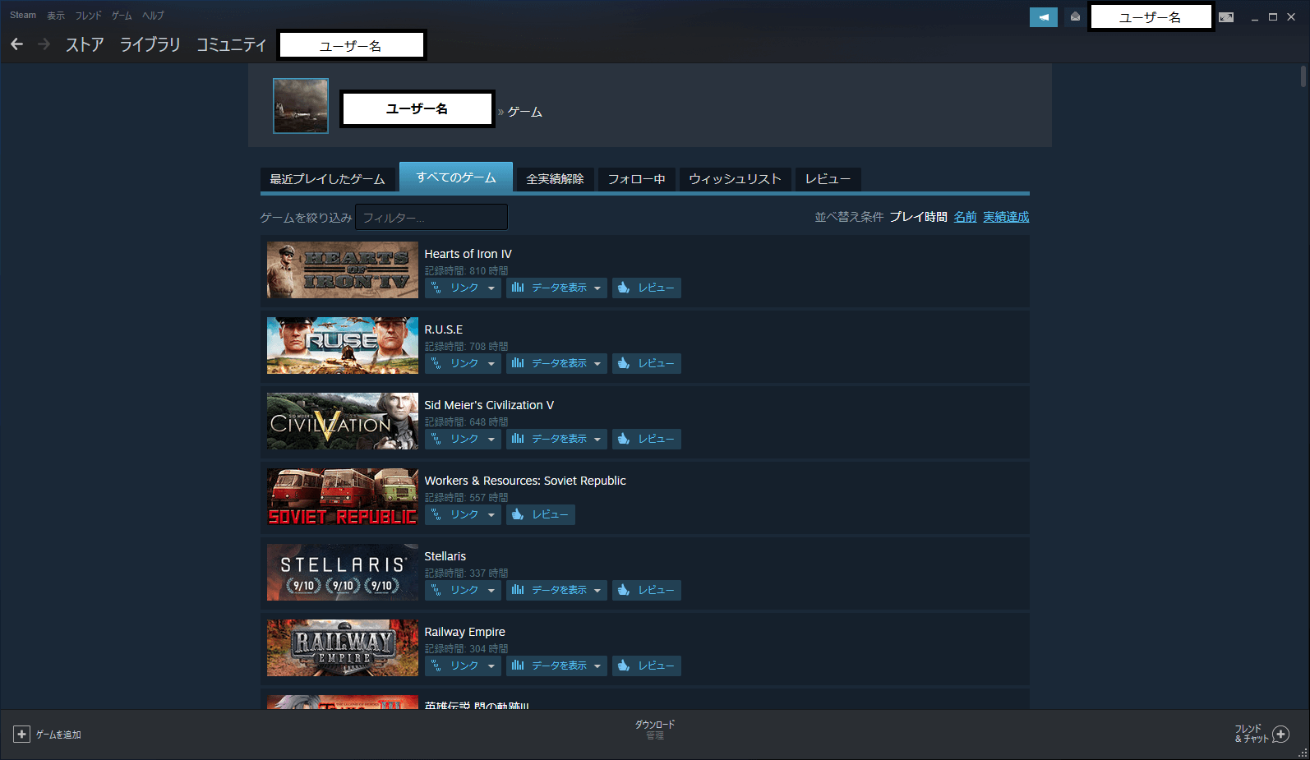This screenshot has width=1310, height=760.
Task: Click the back navigation arrow
Action: tap(17, 44)
